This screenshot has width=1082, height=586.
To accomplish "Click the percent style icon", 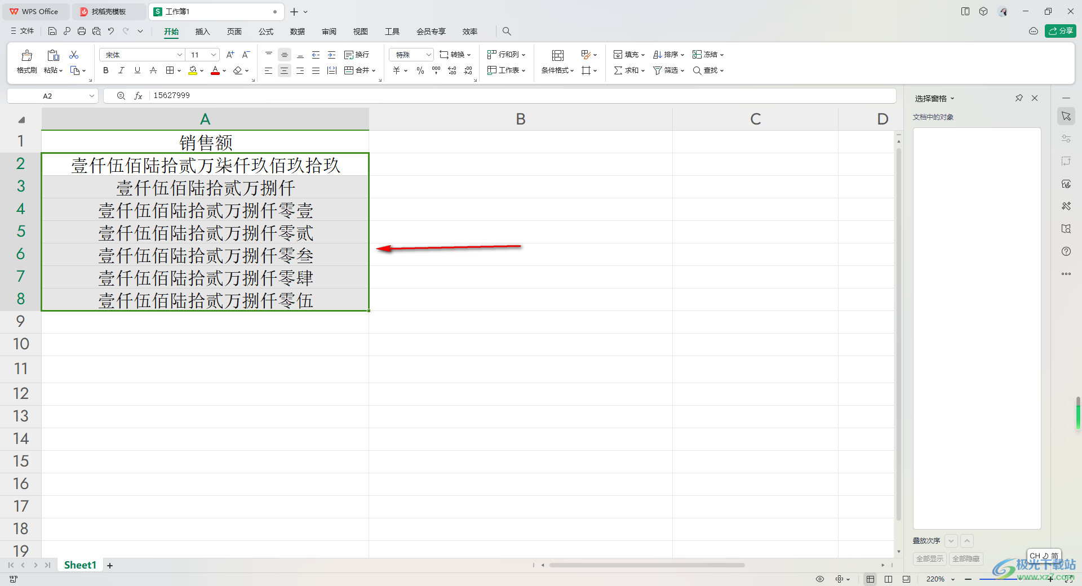I will pyautogui.click(x=420, y=70).
